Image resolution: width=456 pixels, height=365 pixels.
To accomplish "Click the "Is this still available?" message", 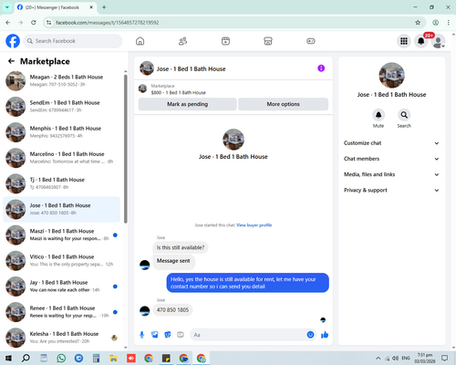I will point(181,247).
